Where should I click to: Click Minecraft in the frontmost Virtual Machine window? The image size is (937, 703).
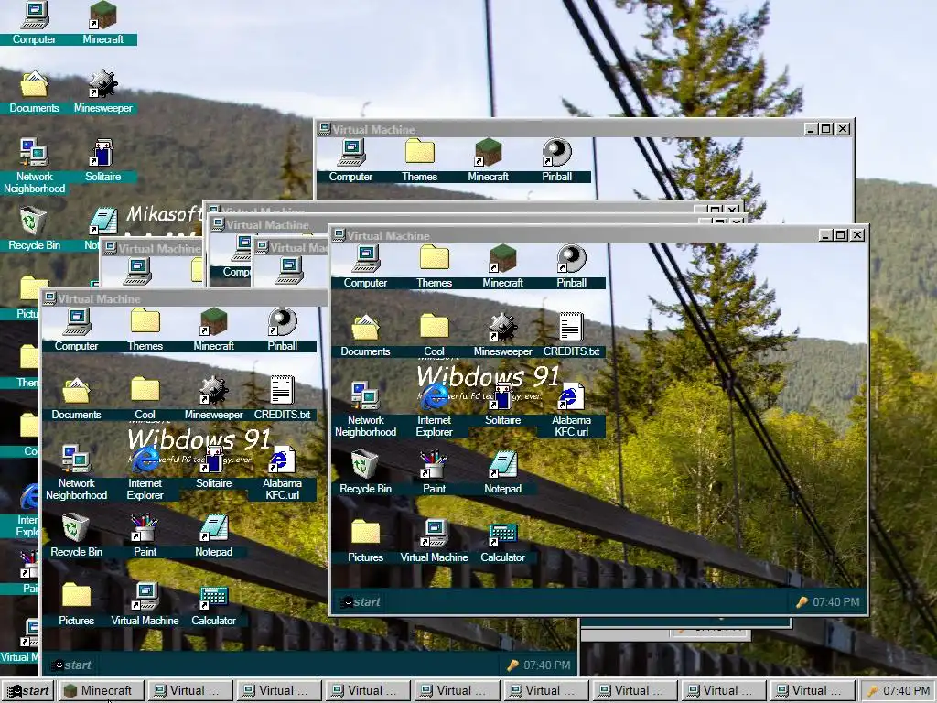502,267
